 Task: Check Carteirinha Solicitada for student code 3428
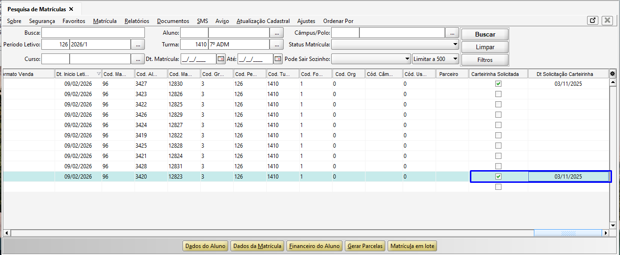click(x=499, y=166)
